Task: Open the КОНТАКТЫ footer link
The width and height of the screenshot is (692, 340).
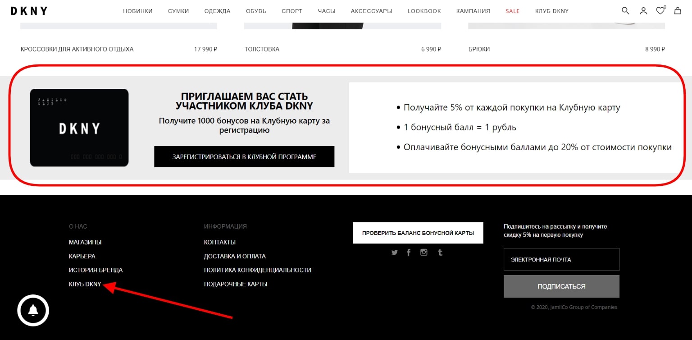Action: (x=220, y=242)
